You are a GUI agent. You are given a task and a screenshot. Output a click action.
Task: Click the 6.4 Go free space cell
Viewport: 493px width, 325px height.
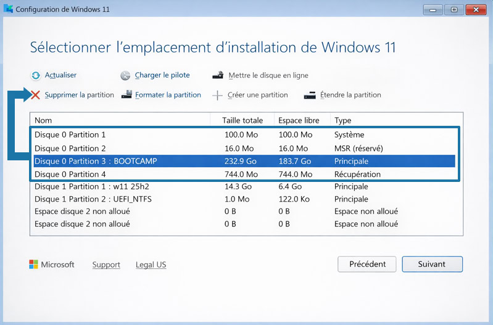point(290,187)
